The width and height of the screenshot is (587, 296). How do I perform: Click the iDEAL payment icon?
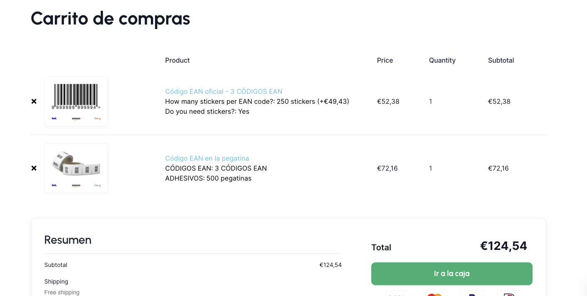pyautogui.click(x=509, y=294)
